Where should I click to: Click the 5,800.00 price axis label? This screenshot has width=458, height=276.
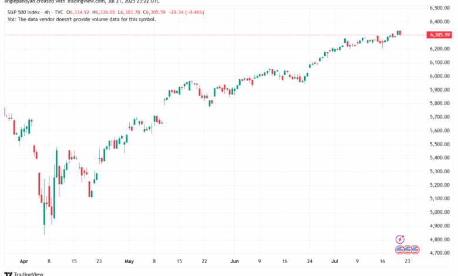(440, 103)
